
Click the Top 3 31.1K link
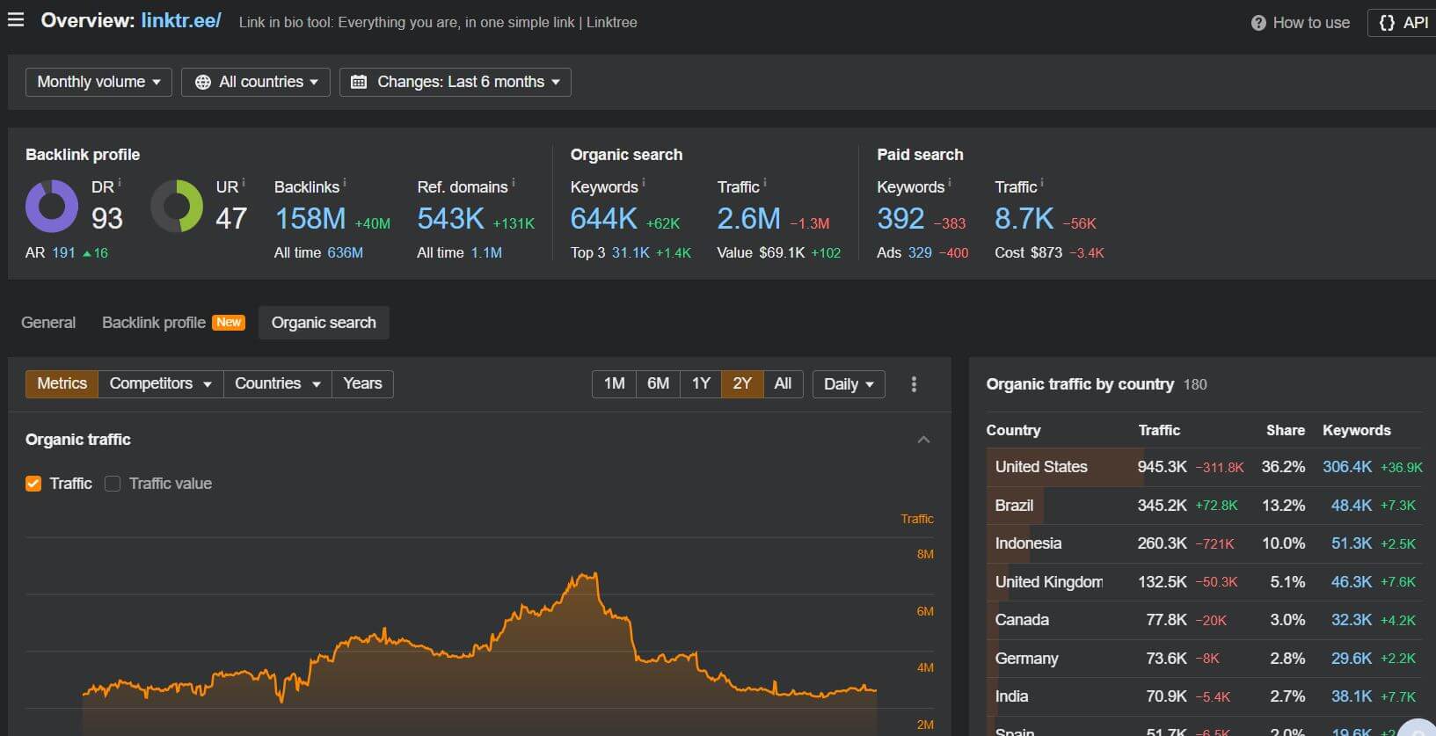click(x=631, y=253)
